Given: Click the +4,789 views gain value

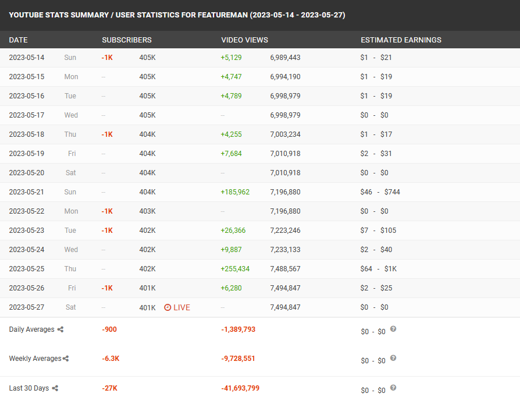Looking at the screenshot, I should [231, 96].
